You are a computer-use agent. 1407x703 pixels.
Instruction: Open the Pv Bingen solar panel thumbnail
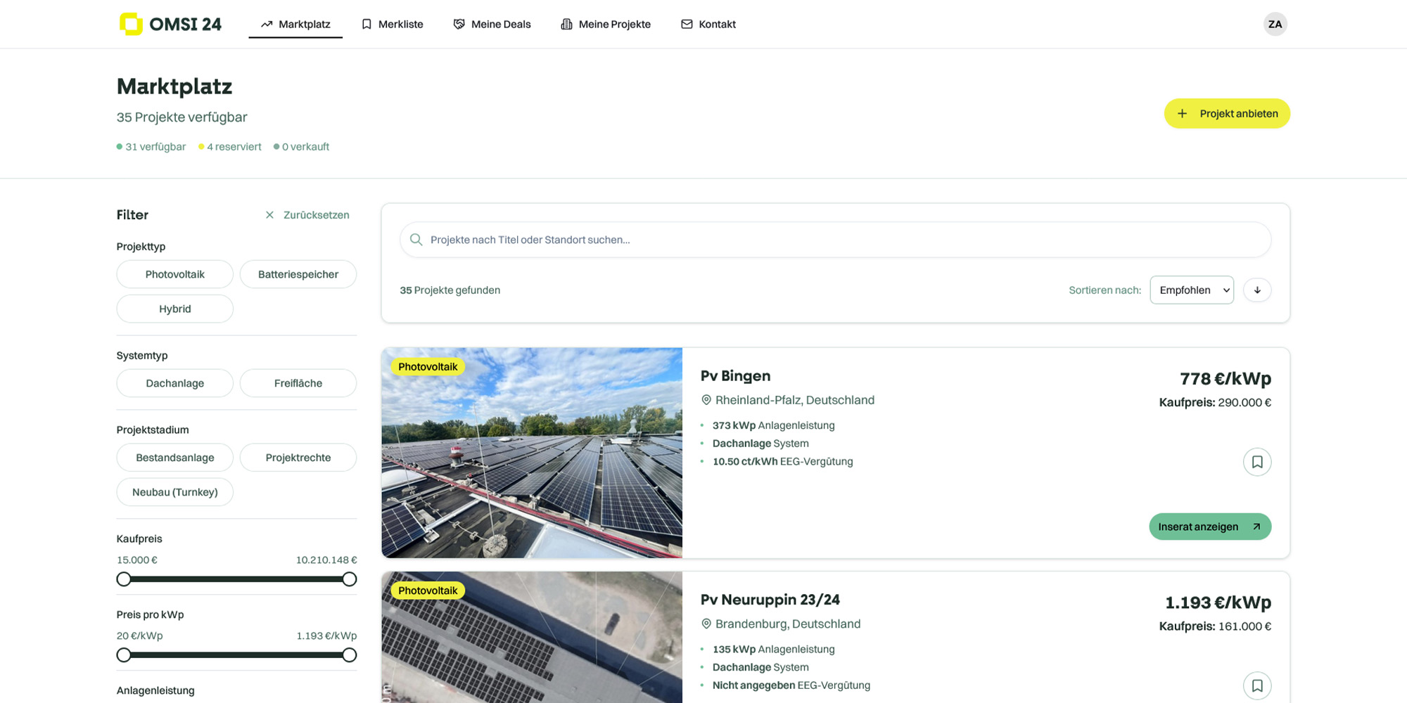point(532,453)
